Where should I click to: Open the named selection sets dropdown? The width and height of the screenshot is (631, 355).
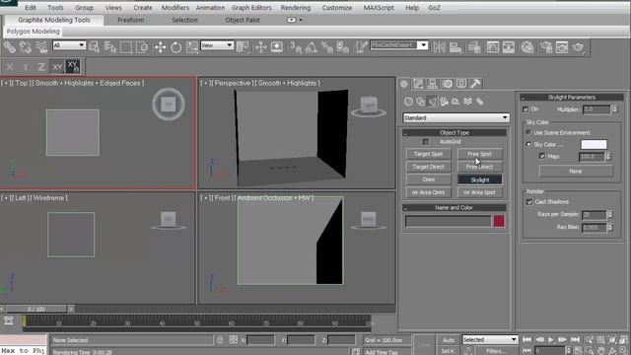point(399,45)
